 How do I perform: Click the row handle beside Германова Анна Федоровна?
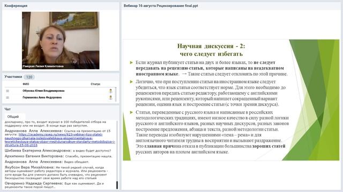pyautogui.click(x=8, y=98)
